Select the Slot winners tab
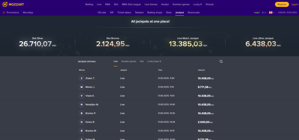Screen dimensions: 299x140 142,61
